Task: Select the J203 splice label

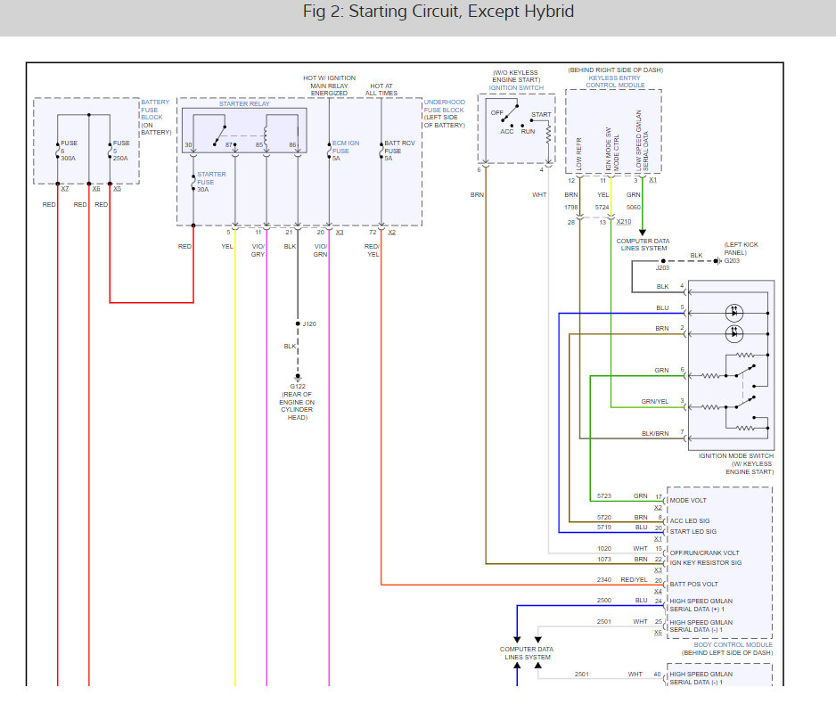Action: coord(662,268)
